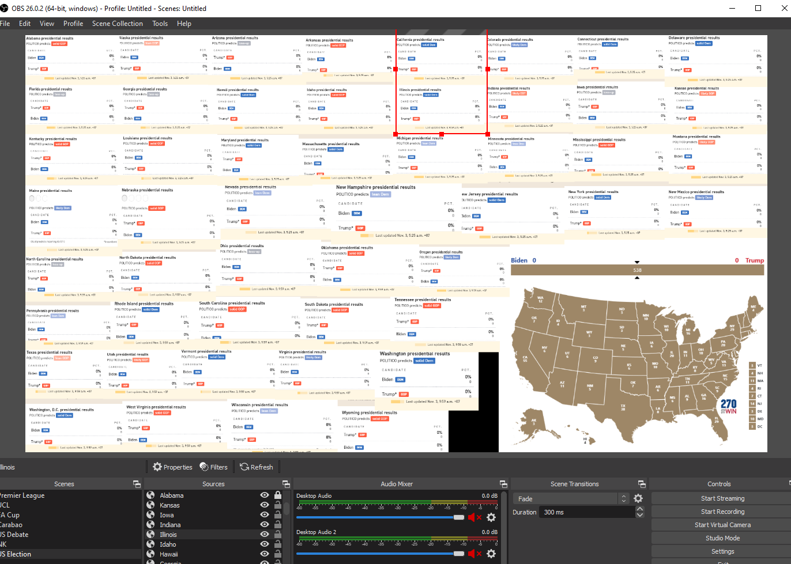Unlock the Alabama source lock
This screenshot has height=564, width=791.
(x=278, y=495)
